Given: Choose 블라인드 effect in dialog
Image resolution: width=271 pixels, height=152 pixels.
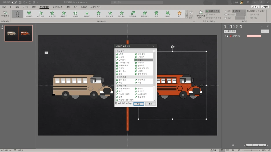Looking at the screenshot, I should click(x=140, y=65).
